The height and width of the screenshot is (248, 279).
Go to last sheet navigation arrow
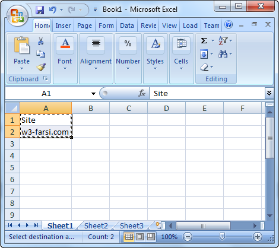pyautogui.click(x=36, y=225)
